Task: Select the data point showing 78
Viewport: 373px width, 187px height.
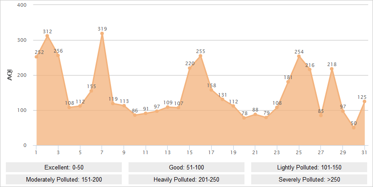Action: pos(244,118)
